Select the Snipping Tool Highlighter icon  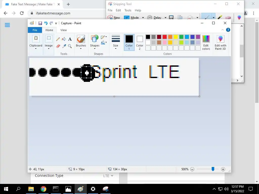220,17
